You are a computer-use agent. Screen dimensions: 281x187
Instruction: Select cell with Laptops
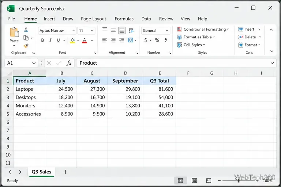click(30, 89)
